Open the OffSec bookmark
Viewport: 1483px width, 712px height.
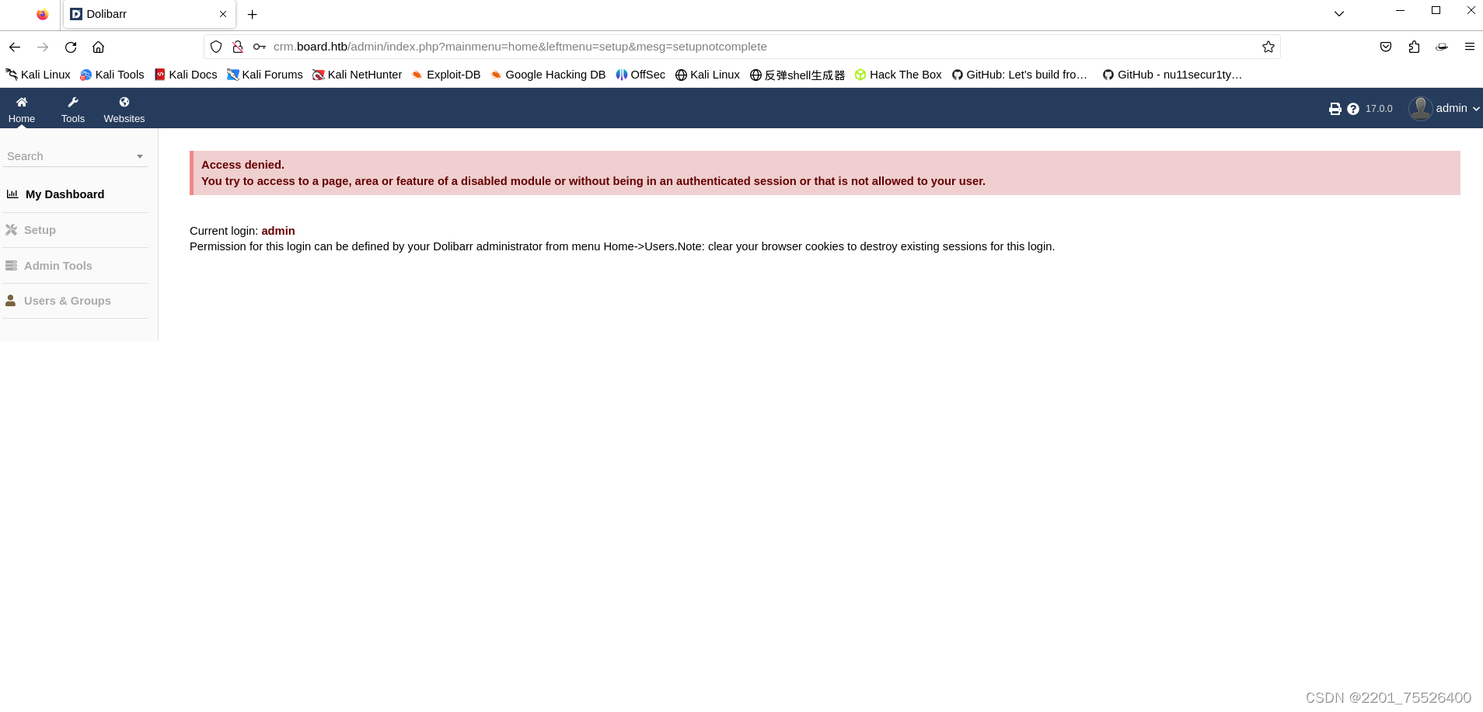[640, 75]
